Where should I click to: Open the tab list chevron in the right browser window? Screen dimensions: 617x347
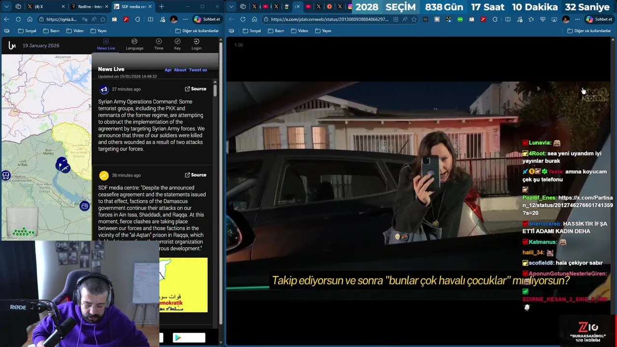coord(231,7)
